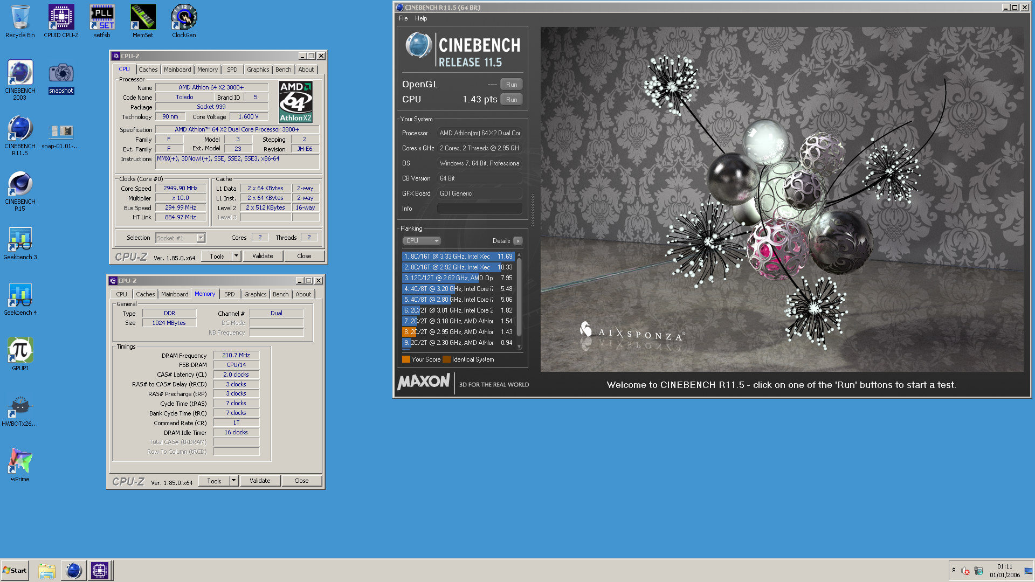Click the Cinebench render preview image
Image resolution: width=1035 pixels, height=582 pixels.
pos(782,199)
